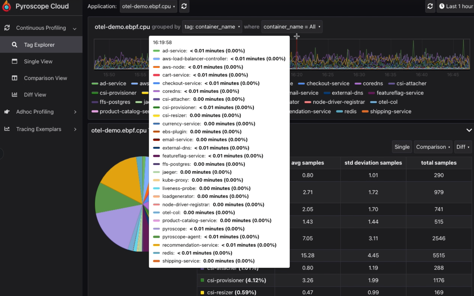
Task: Open the Comparison View sidebar icon
Action: [15, 78]
